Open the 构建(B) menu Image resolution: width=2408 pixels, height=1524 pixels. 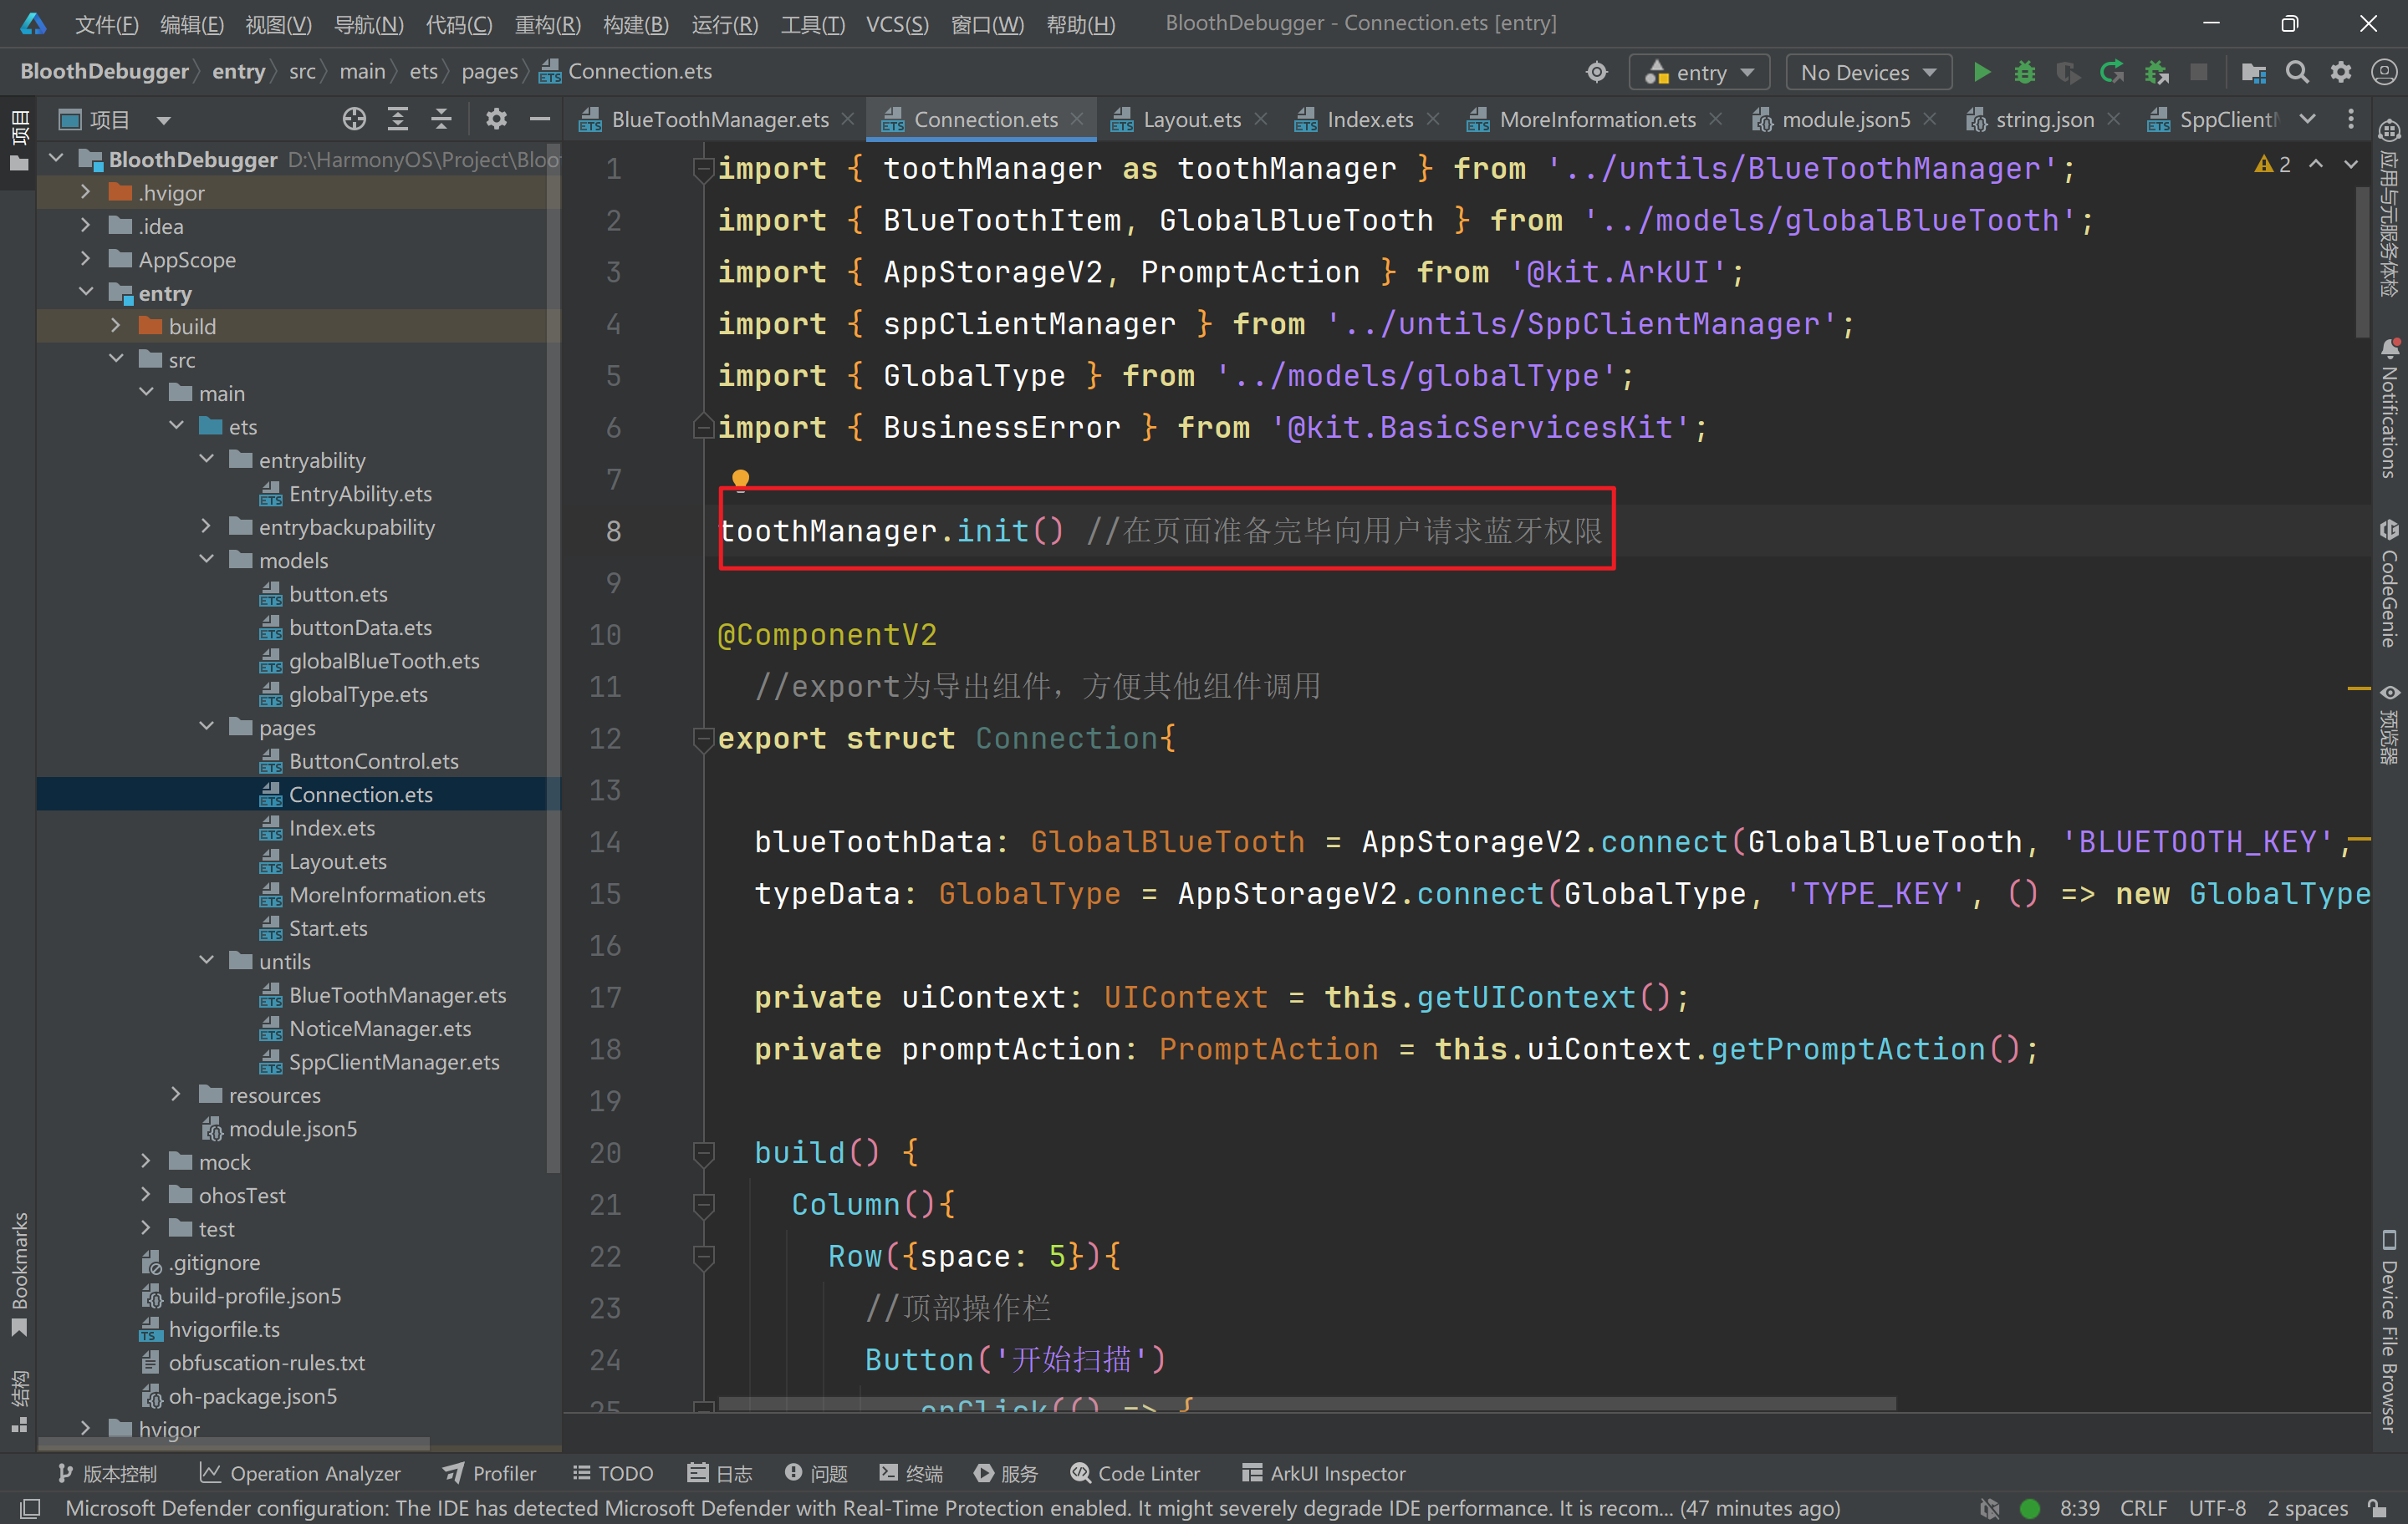pos(635,24)
